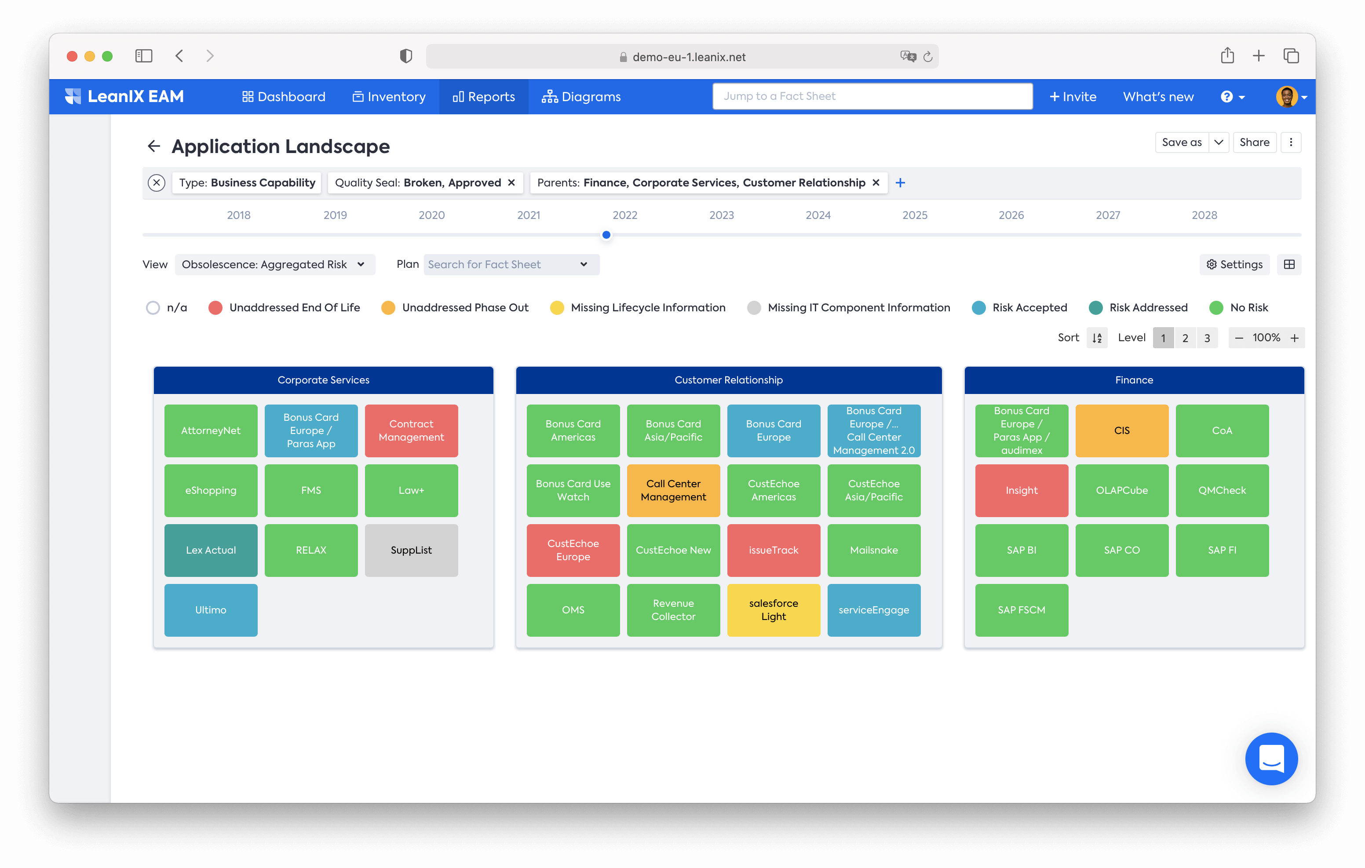Click the back arrow beside Application Landscape
The image size is (1365, 868).
point(153,146)
